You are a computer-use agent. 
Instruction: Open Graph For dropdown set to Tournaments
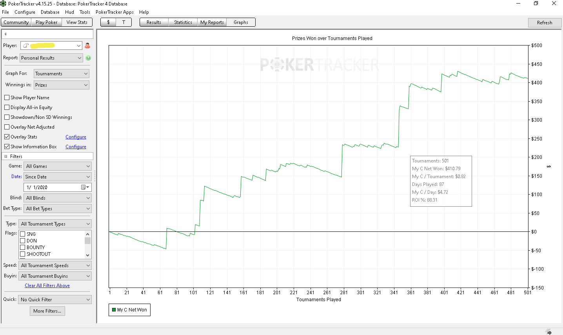pos(61,73)
